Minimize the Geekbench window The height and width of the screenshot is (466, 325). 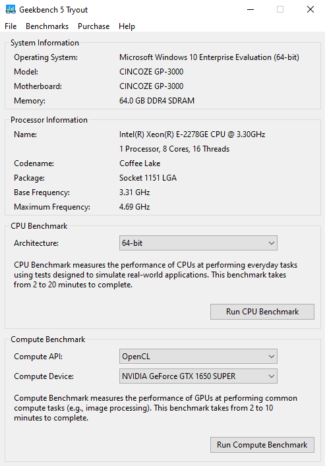tap(251, 9)
